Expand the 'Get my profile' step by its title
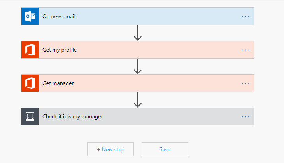The width and height of the screenshot is (284, 163). pos(60,50)
